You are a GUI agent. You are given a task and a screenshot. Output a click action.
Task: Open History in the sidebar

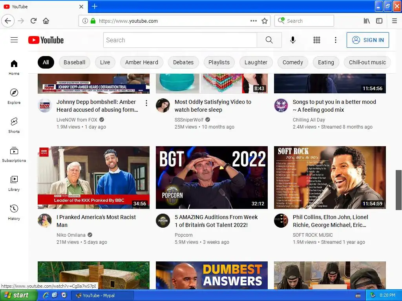(x=14, y=212)
